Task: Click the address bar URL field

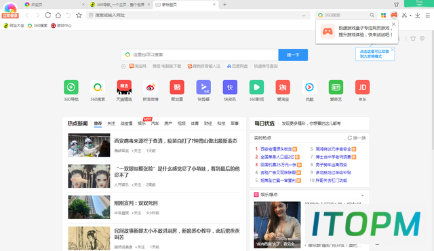Action: coord(198,15)
